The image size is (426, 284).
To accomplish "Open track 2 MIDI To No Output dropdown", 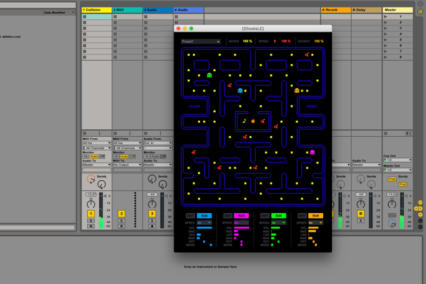I will pos(127,165).
